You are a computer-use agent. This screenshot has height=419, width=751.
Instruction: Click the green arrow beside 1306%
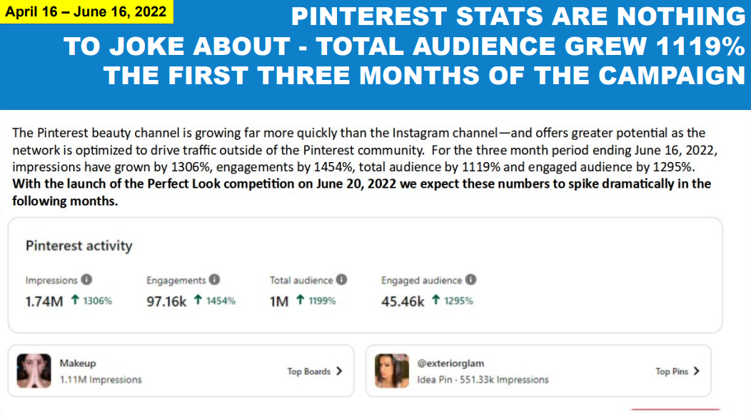(x=75, y=300)
